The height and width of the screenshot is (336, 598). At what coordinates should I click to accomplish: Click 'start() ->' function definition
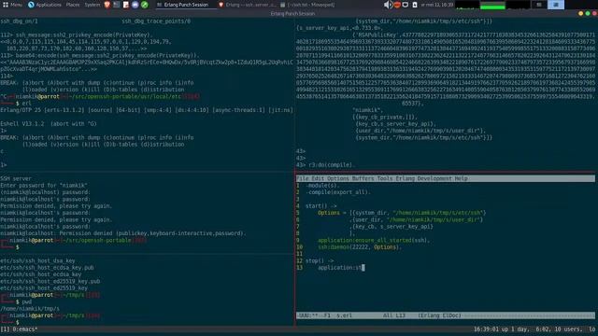(320, 206)
